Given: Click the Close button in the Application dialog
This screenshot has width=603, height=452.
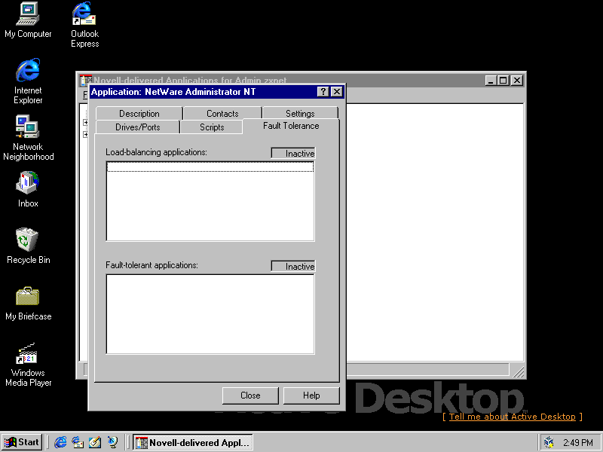Looking at the screenshot, I should pos(250,395).
